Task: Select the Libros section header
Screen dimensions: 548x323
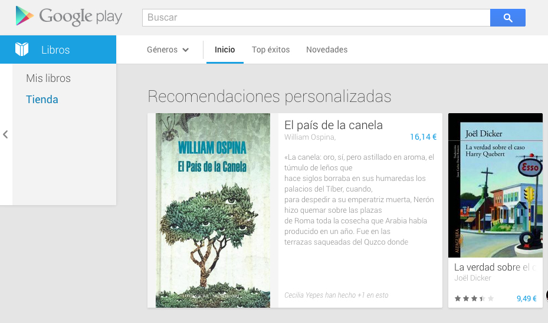Action: click(58, 50)
